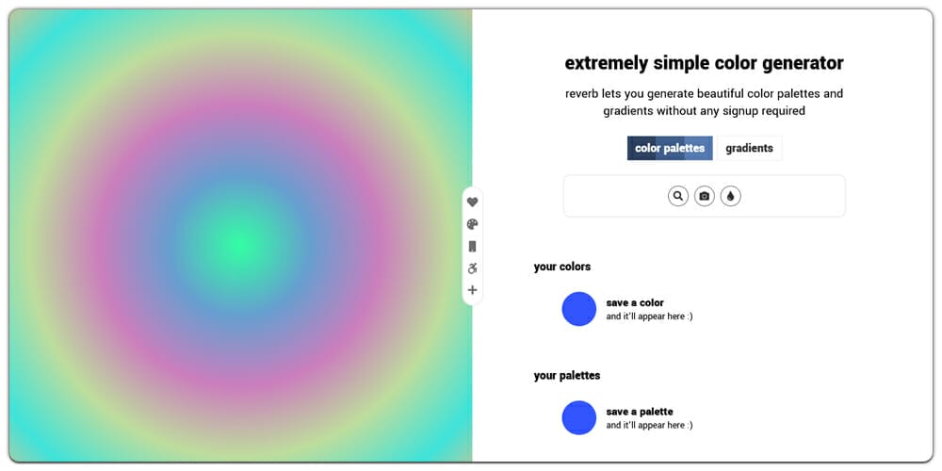Open the palette icon in side toolbar
The height and width of the screenshot is (471, 942).
tap(473, 224)
